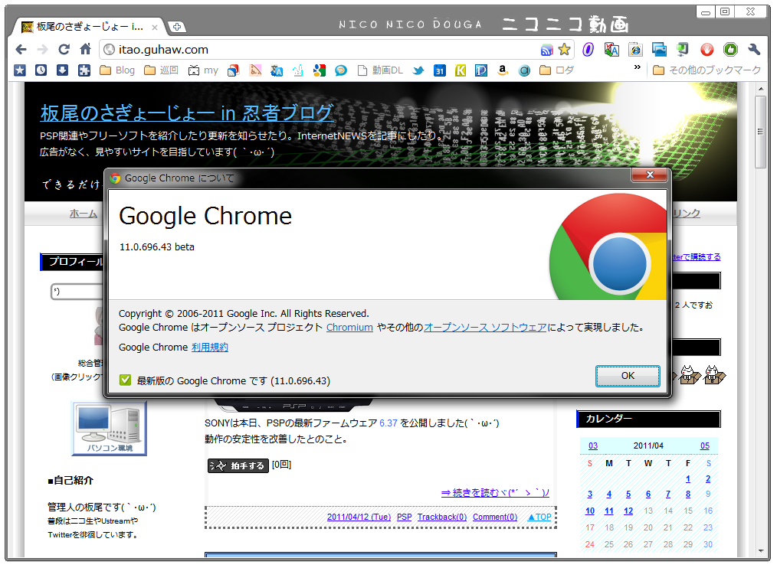777x568 pixels.
Task: Open the オープンソース ソフトウェア link
Action: (485, 328)
